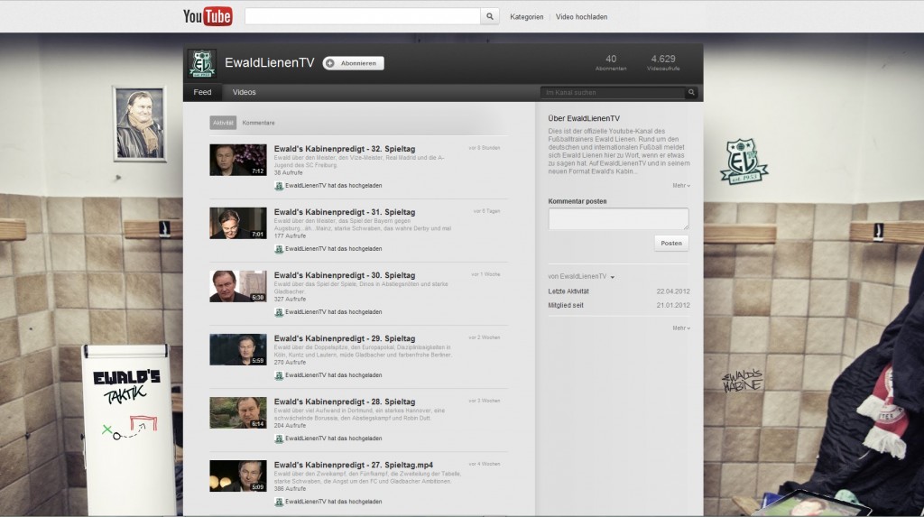Open the Kategorien link

526,17
